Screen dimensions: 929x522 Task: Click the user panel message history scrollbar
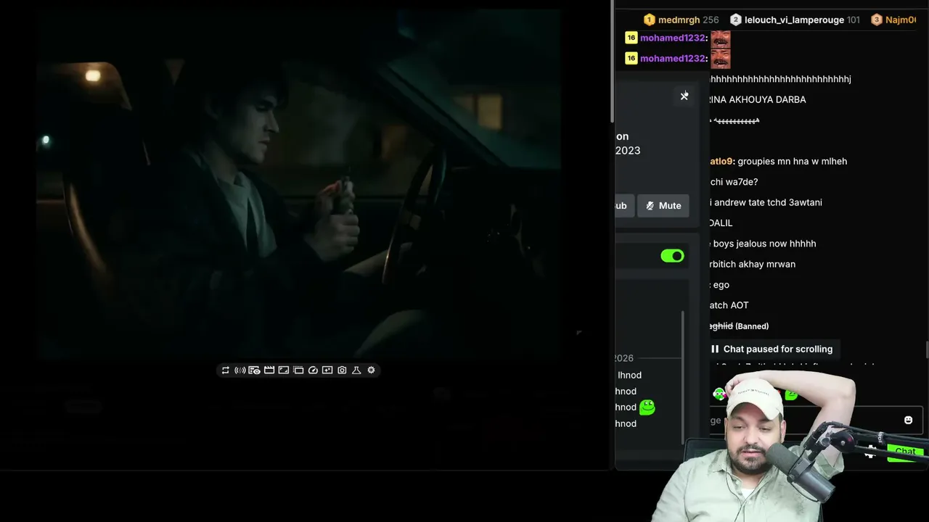coord(682,377)
